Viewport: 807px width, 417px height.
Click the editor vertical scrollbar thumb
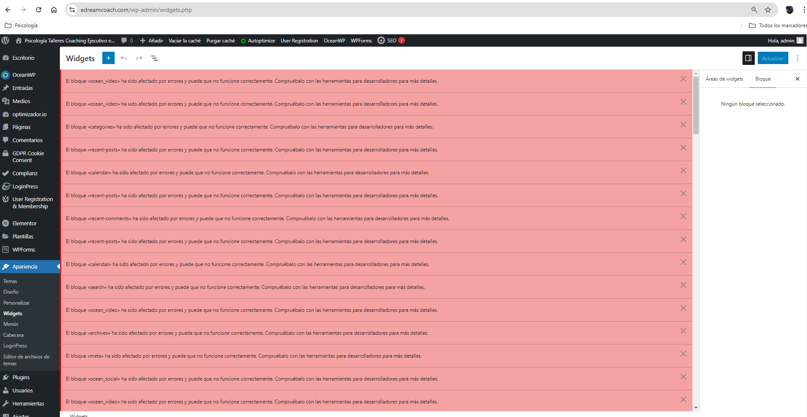point(696,105)
